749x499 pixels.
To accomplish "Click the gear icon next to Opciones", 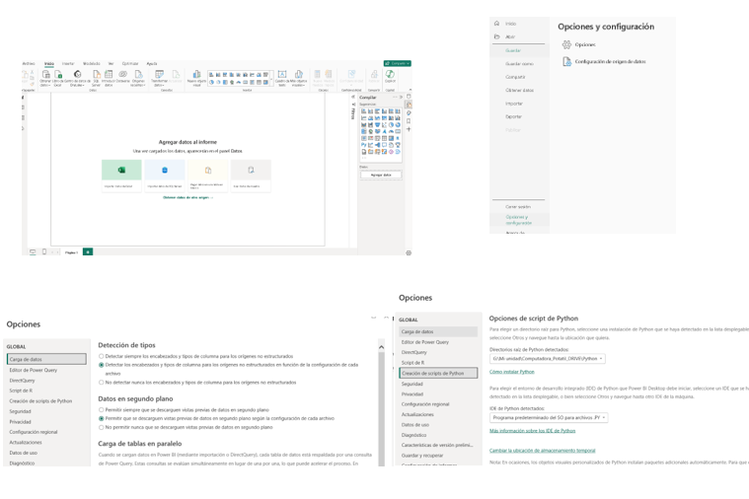I will tap(566, 44).
